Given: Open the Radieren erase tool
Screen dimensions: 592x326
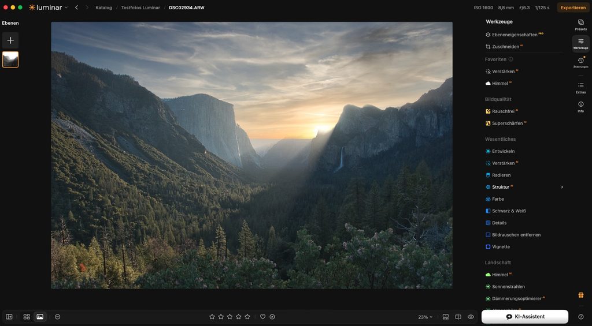Looking at the screenshot, I should (498, 175).
